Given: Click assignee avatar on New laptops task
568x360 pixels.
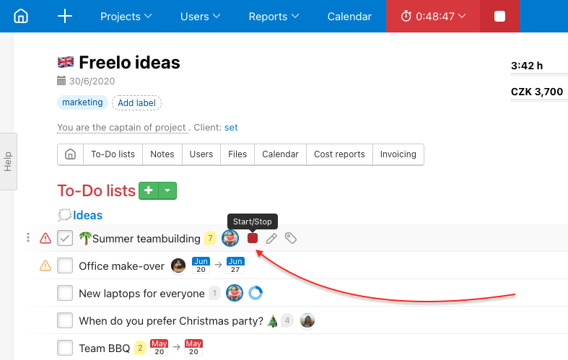Looking at the screenshot, I should (235, 293).
